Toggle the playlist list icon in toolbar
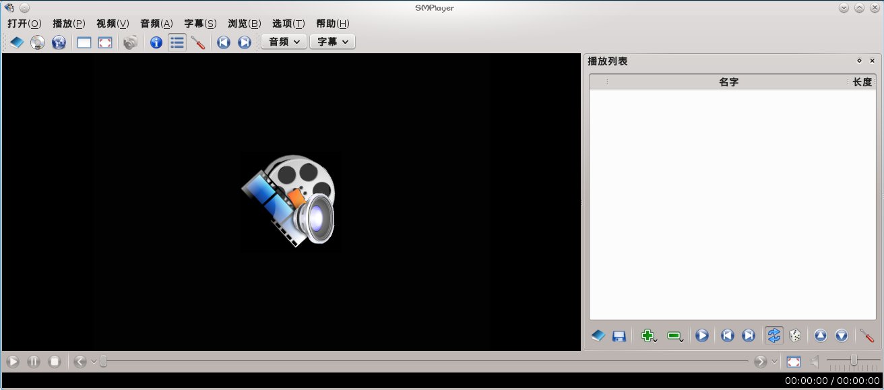884x390 pixels. click(177, 42)
